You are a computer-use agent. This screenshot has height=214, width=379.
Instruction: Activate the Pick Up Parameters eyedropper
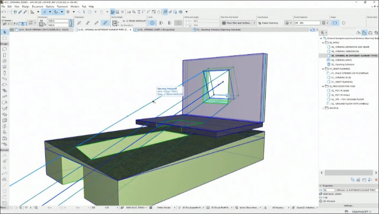click(20, 12)
